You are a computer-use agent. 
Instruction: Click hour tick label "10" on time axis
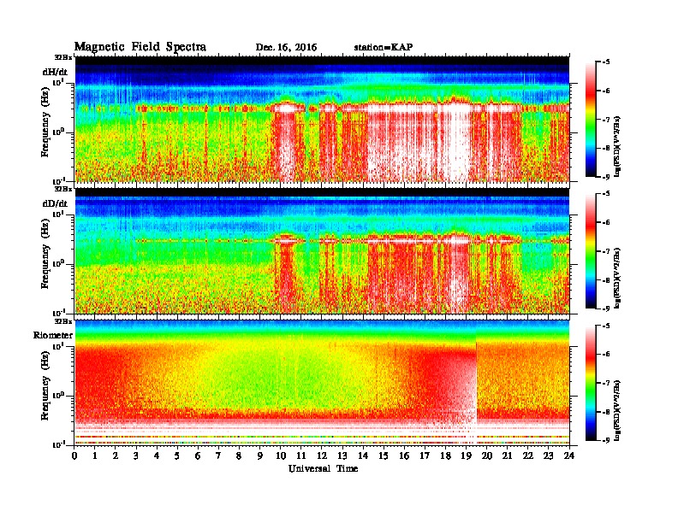281,455
